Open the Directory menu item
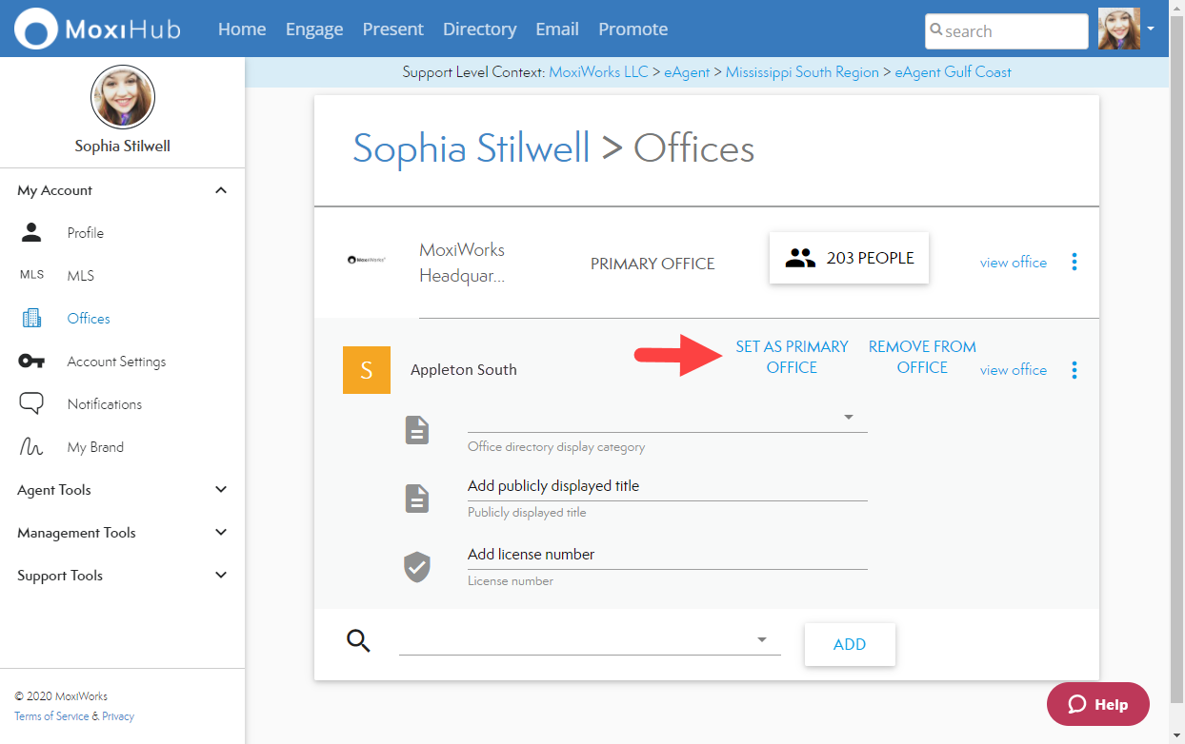 pos(479,29)
